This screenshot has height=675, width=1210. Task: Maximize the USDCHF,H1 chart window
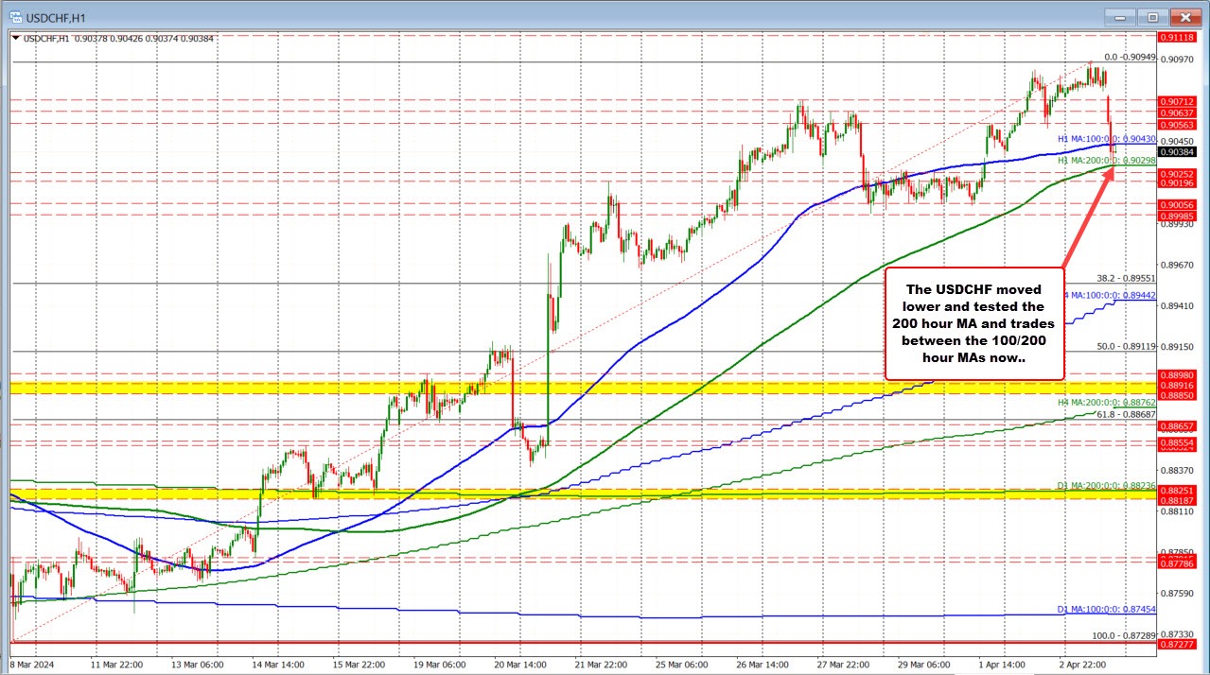pyautogui.click(x=1152, y=16)
